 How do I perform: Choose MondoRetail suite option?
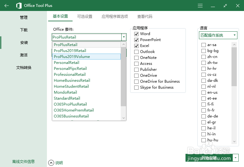point(86,92)
